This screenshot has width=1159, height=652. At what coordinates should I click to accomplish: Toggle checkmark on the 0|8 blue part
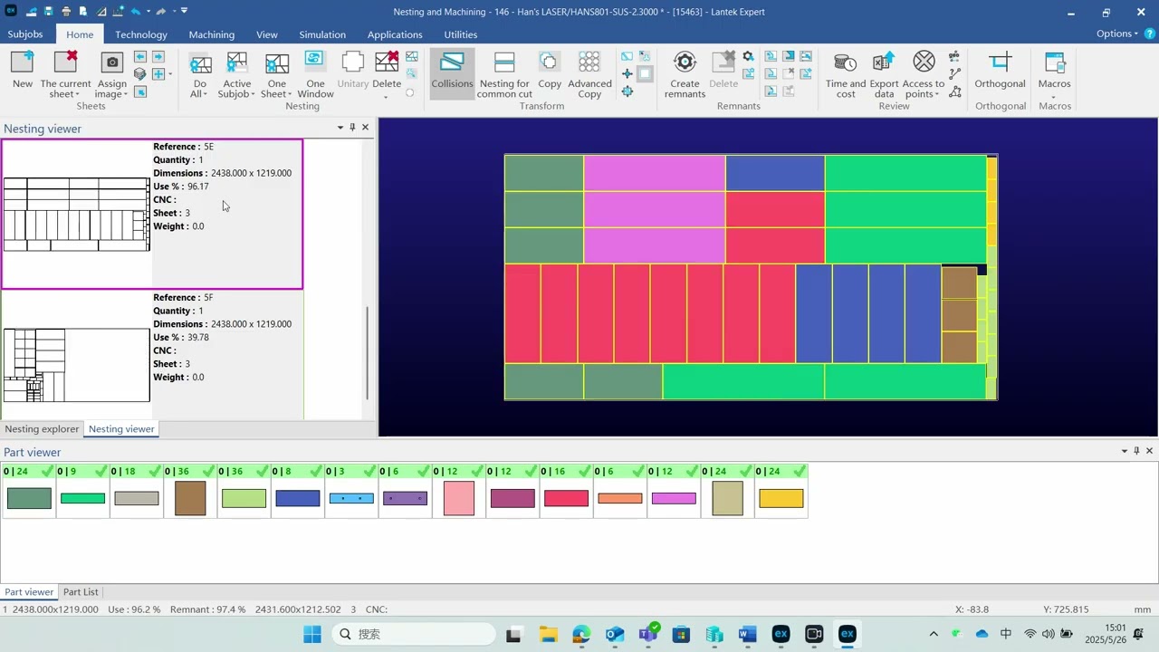(x=317, y=471)
